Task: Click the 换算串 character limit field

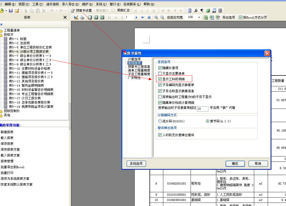Action: coord(203,109)
